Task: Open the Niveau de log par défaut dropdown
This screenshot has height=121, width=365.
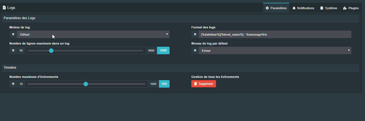Action: click(275, 50)
